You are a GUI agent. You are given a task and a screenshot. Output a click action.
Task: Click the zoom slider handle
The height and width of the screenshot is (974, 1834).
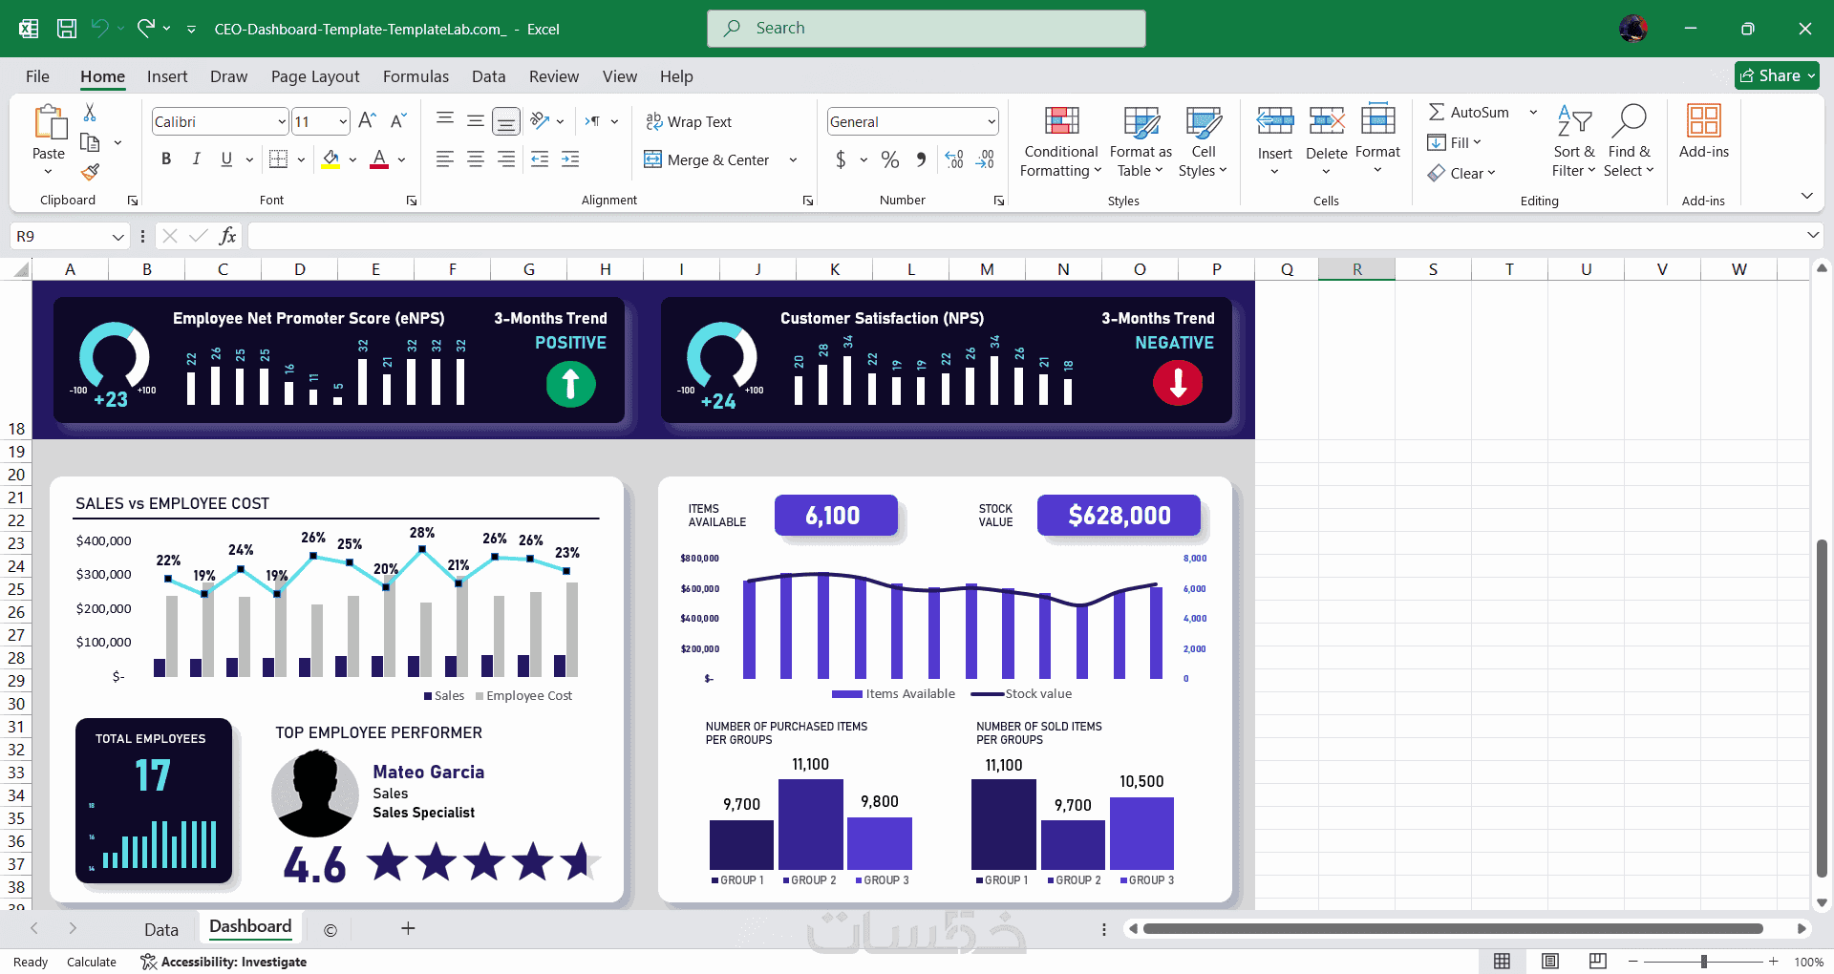tap(1704, 962)
